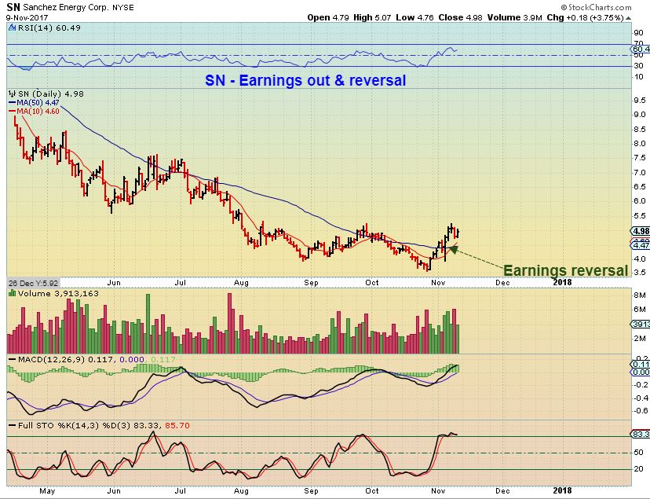Click the MA(50) 4.47 legend entry

[x=34, y=102]
